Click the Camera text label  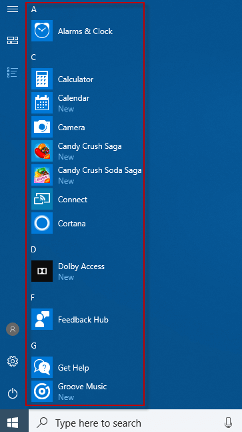(x=71, y=128)
